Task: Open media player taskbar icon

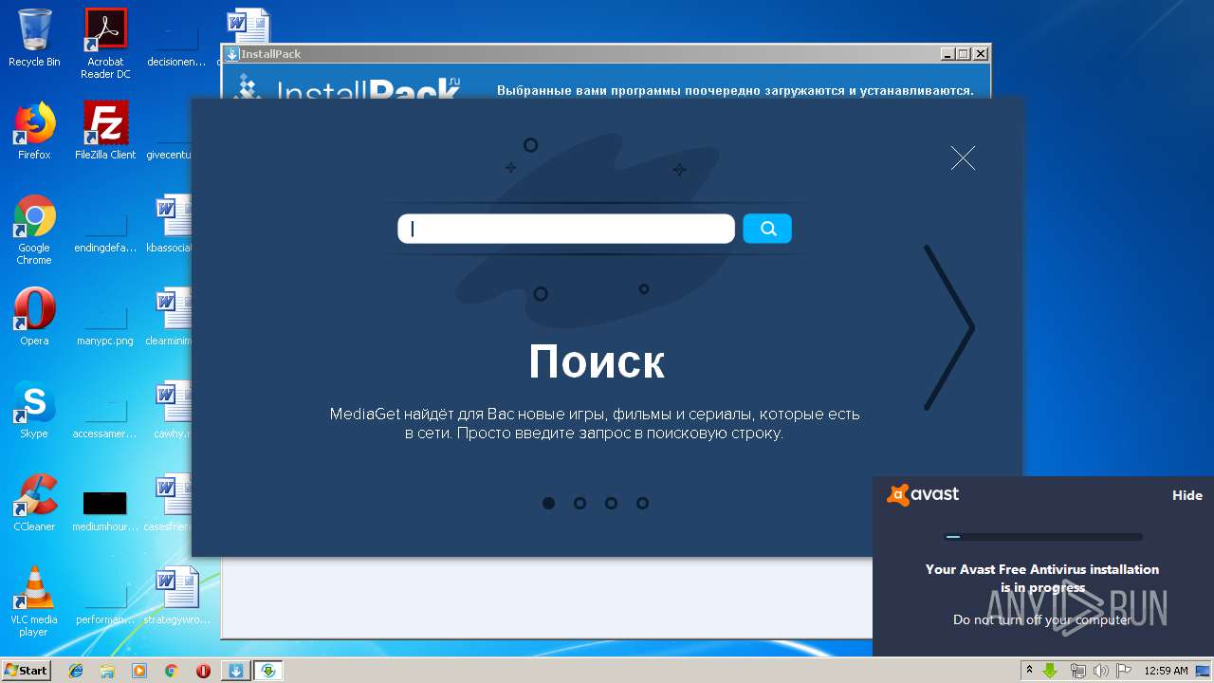Action: point(139,671)
